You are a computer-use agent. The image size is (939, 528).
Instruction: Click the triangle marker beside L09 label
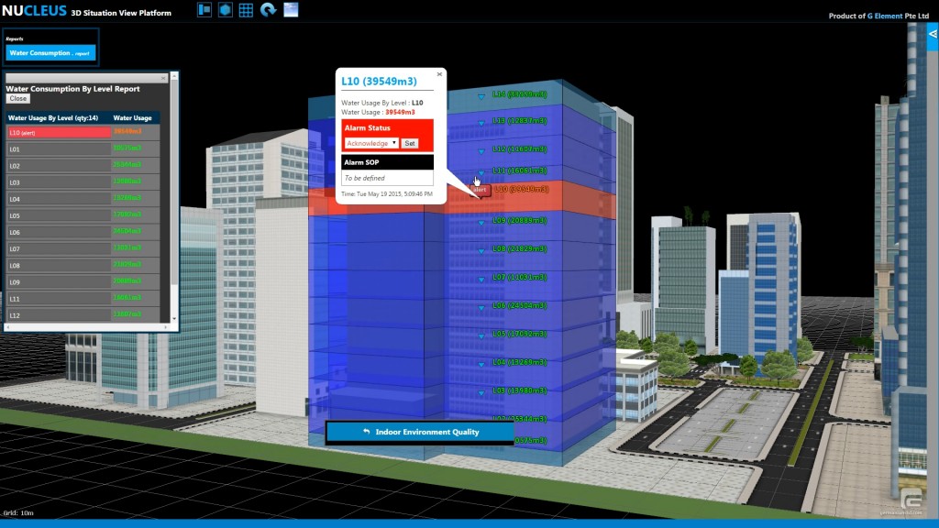click(481, 223)
